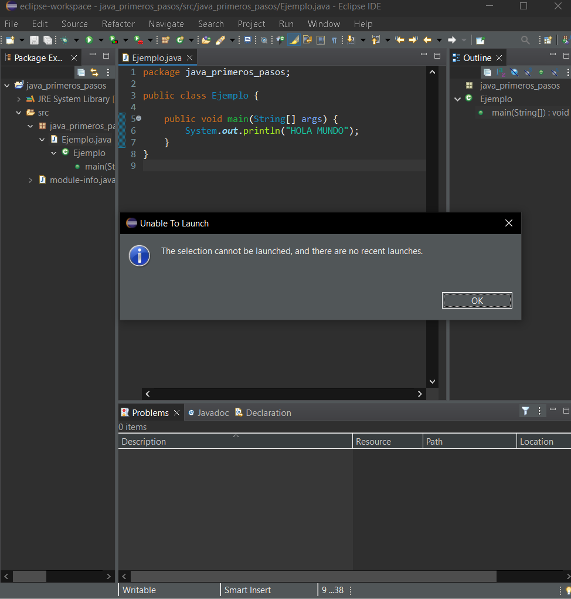Create a new Java package icon
This screenshot has width=571, height=599.
click(166, 40)
